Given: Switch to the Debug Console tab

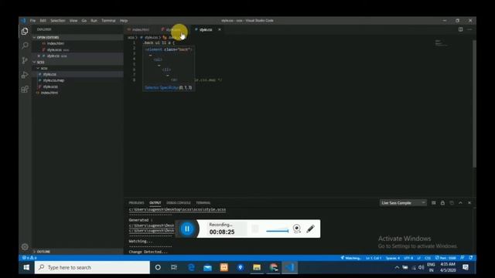Looking at the screenshot, I should (x=179, y=202).
